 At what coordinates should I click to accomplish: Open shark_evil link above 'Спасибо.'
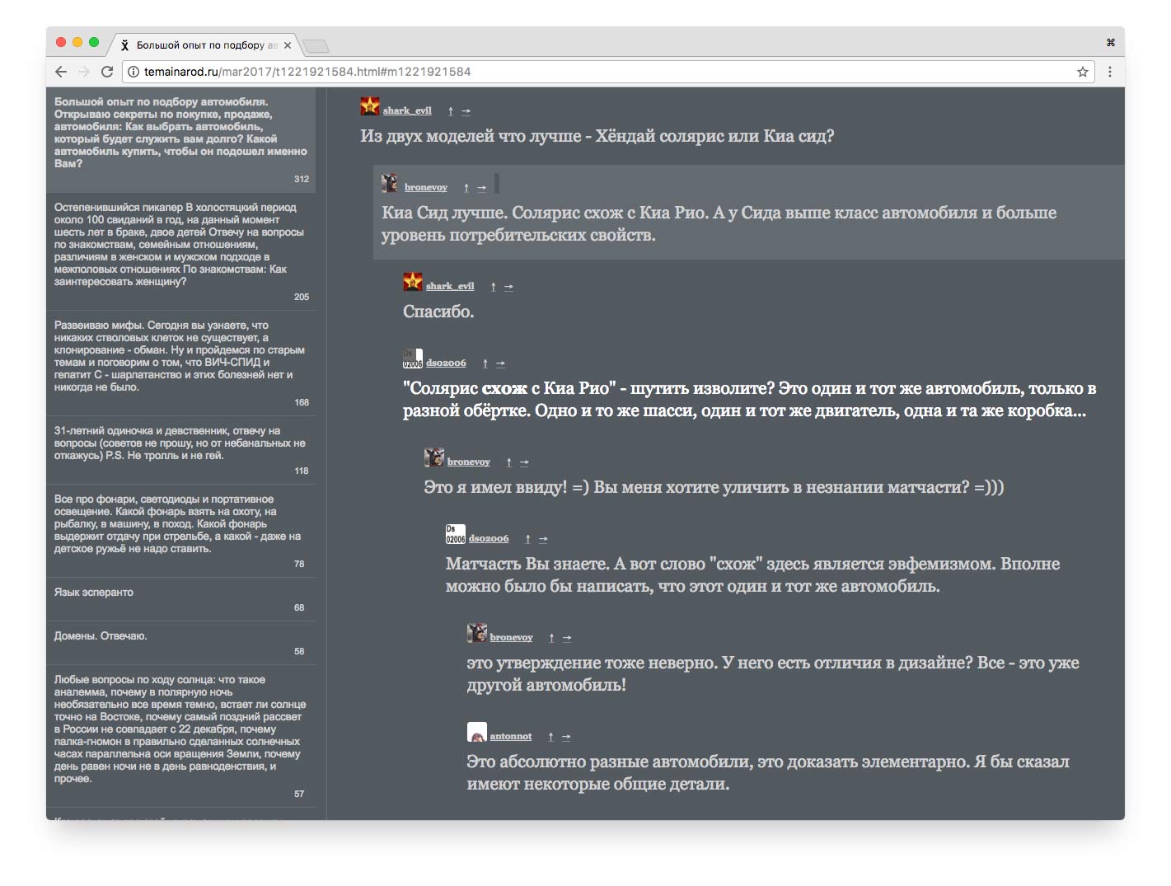pyautogui.click(x=450, y=286)
